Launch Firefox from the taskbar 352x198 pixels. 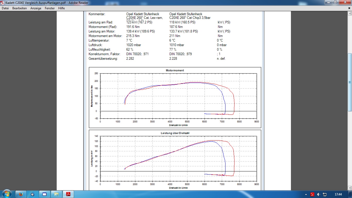[x=21, y=194]
